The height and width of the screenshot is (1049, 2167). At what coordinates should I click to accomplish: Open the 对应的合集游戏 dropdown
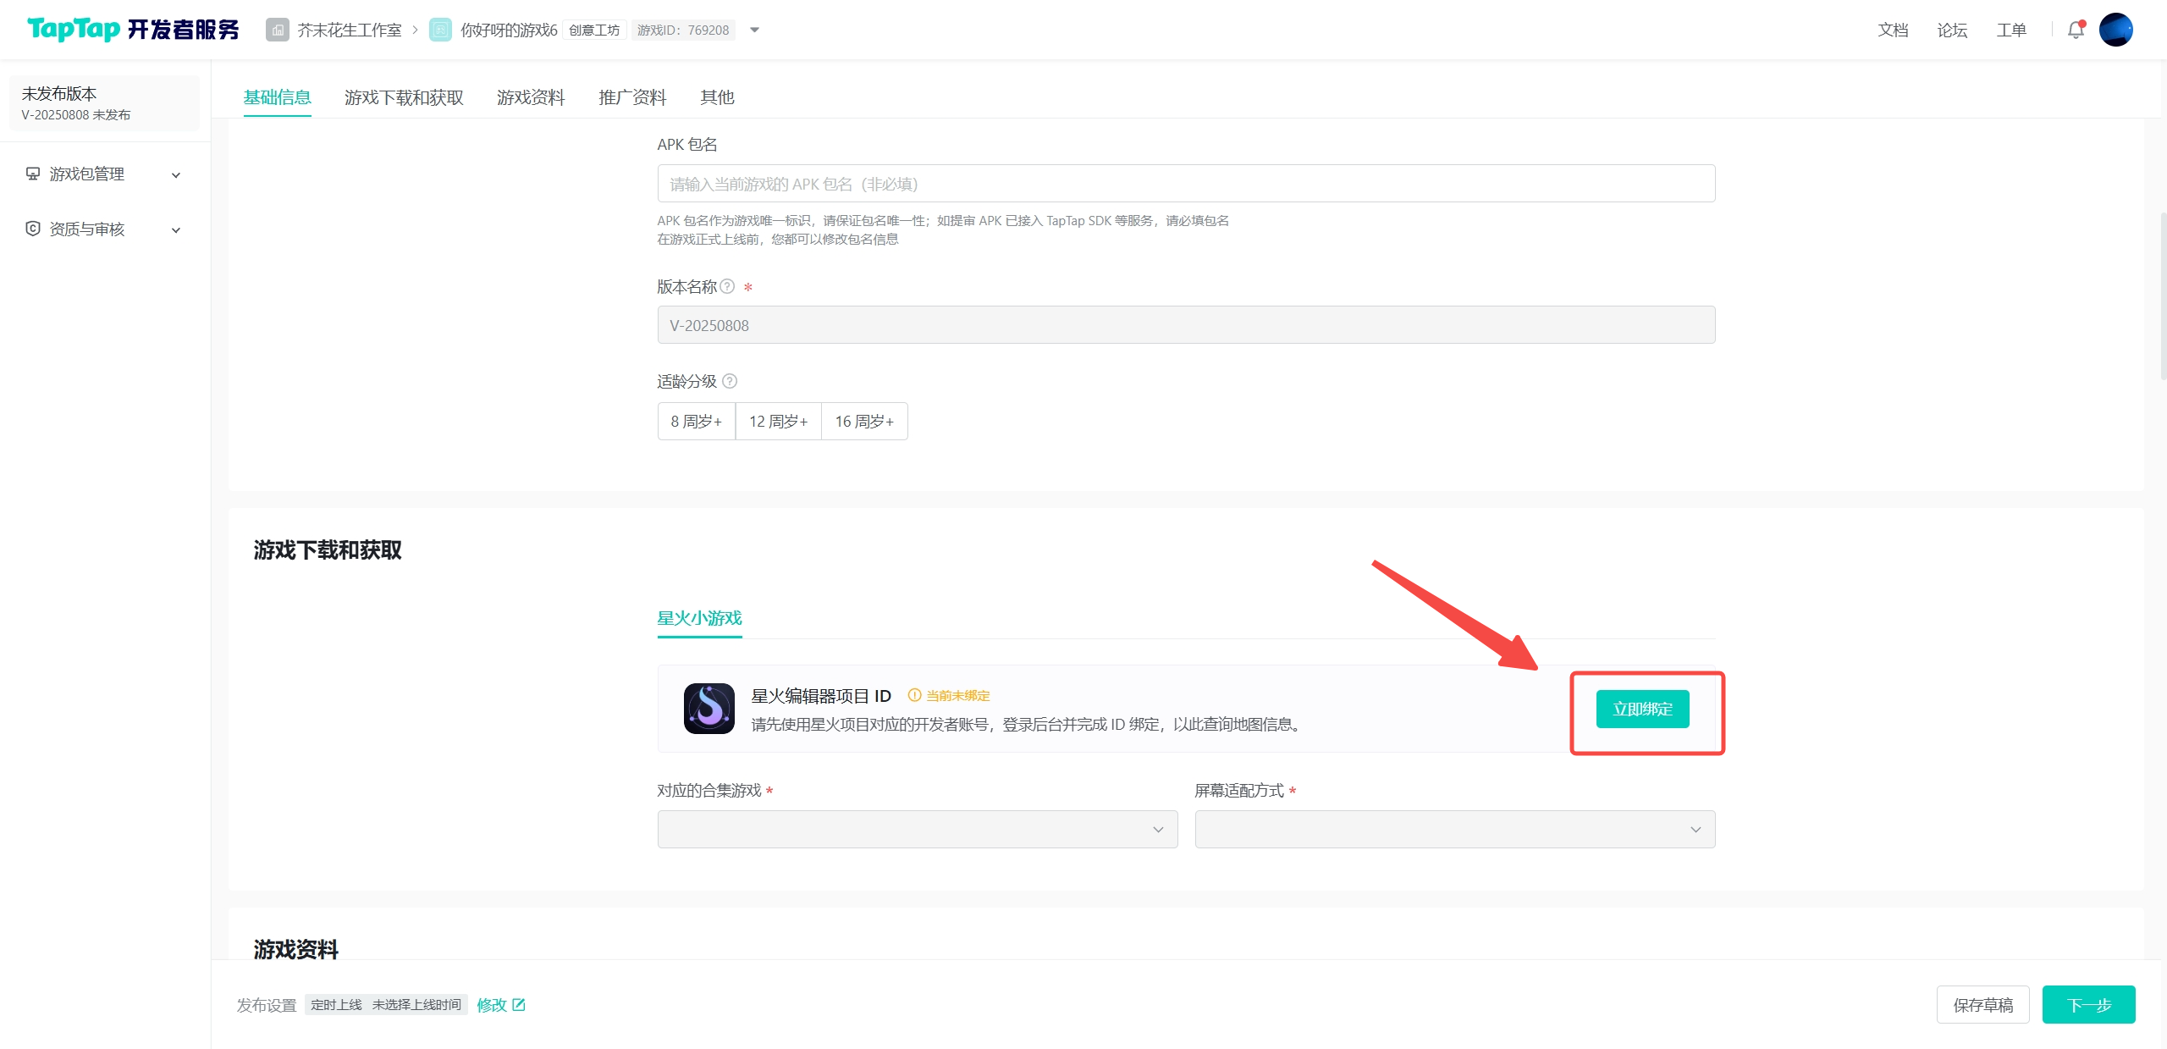(918, 830)
